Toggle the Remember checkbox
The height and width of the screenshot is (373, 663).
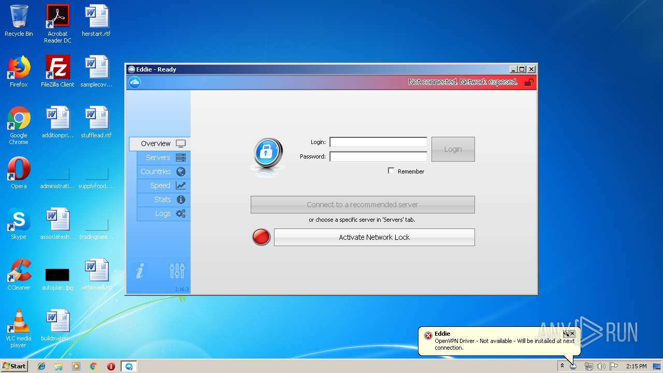point(391,171)
